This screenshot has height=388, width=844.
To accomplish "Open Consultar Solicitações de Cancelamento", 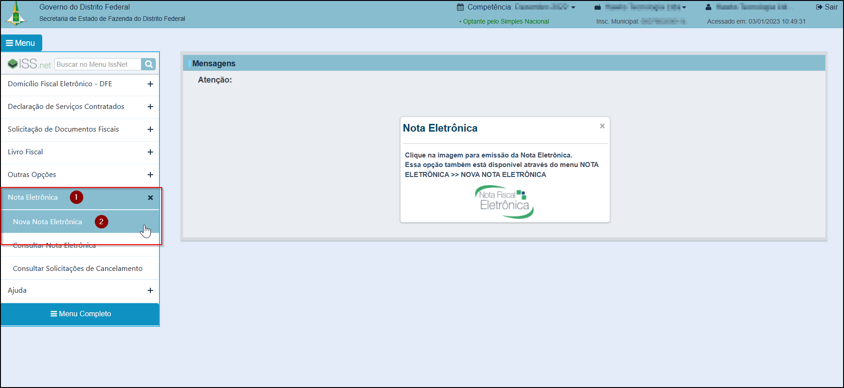I will click(80, 268).
